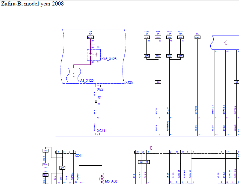Click the XE2 connector bracket with pin 32
The image size is (239, 184).
[98, 86]
